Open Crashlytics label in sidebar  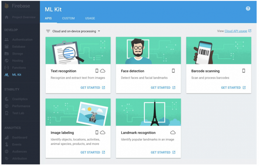pyautogui.click(x=20, y=99)
